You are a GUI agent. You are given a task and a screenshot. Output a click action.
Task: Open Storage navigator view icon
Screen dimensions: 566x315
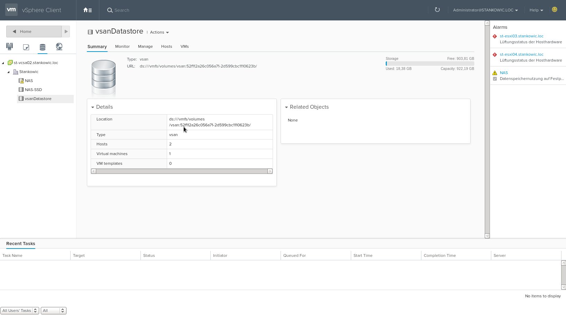(x=43, y=47)
